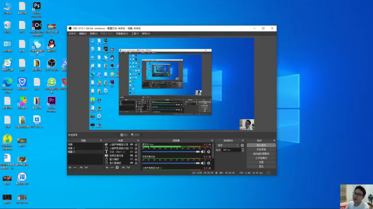Move the selected source down
The width and height of the screenshot is (373, 209).
click(129, 168)
